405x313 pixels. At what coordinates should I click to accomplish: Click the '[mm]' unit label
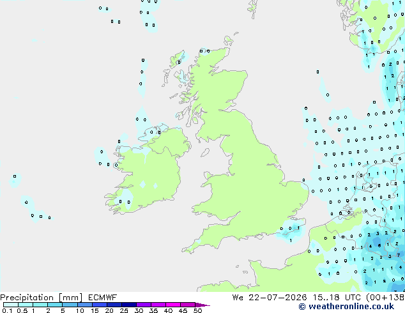[70, 298]
